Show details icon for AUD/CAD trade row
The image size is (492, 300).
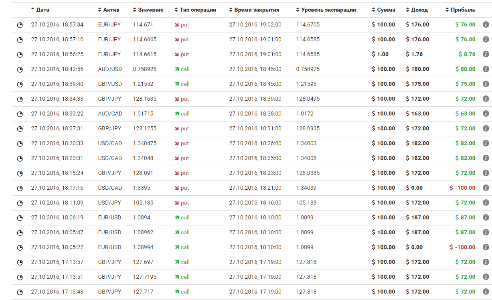486,114
